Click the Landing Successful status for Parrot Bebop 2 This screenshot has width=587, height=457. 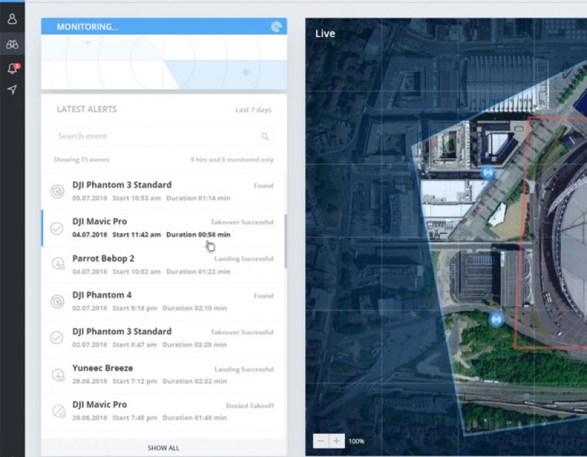pos(244,259)
